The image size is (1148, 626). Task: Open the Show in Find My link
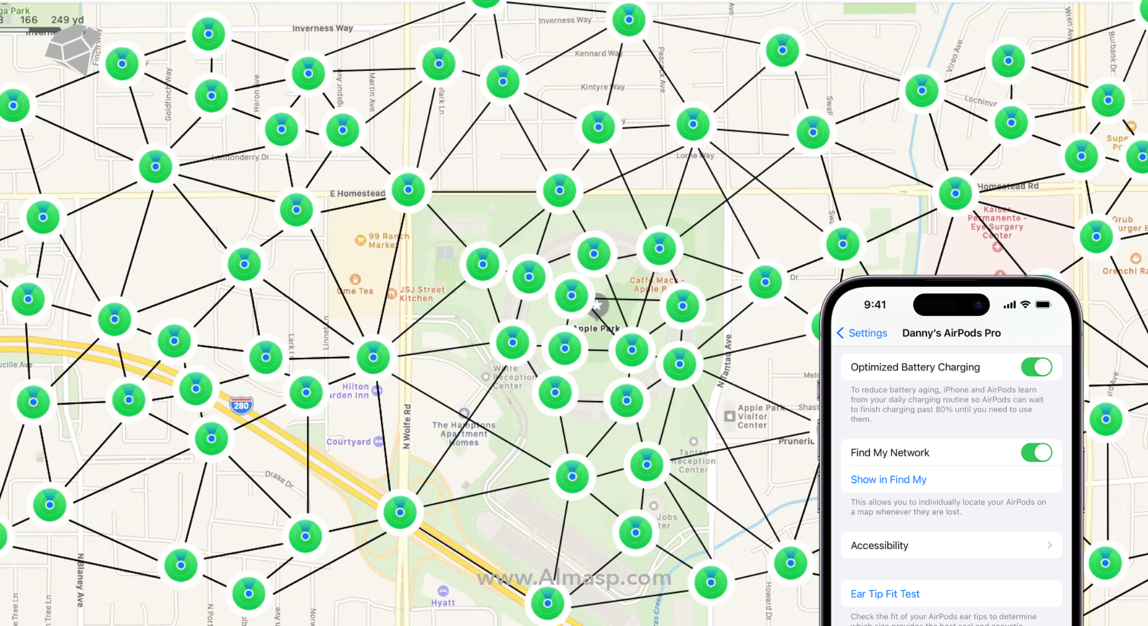[x=888, y=479]
